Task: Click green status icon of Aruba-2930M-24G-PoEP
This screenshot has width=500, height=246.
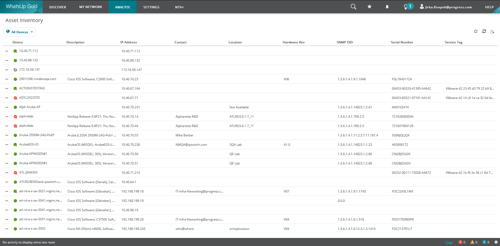Action: [x=15, y=135]
